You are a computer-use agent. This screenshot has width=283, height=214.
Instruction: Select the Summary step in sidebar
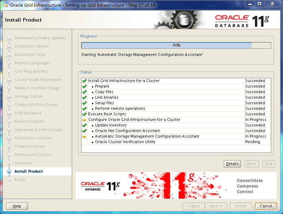[x=23, y=163]
